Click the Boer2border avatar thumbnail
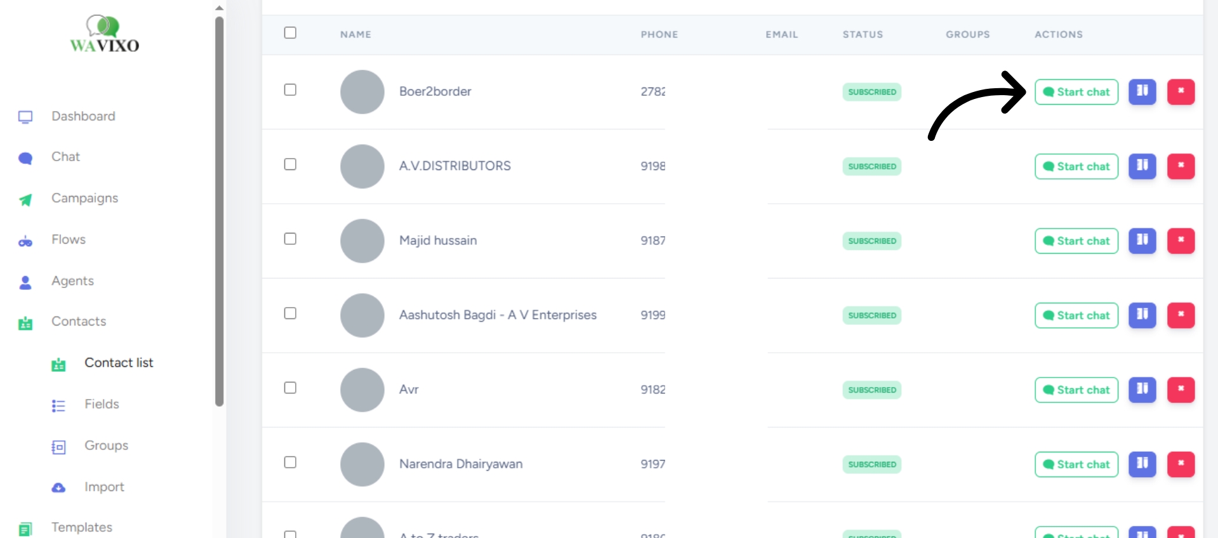The width and height of the screenshot is (1218, 538). [362, 92]
